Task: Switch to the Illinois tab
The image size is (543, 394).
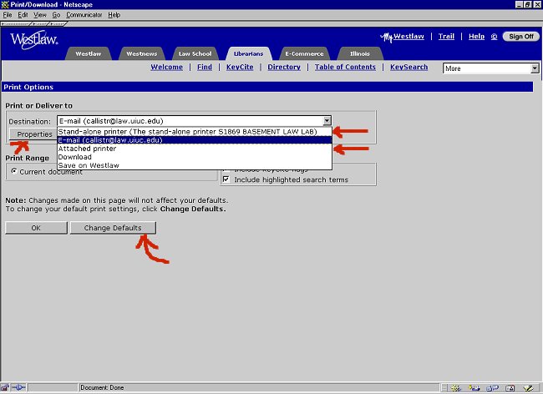Action: coord(360,53)
